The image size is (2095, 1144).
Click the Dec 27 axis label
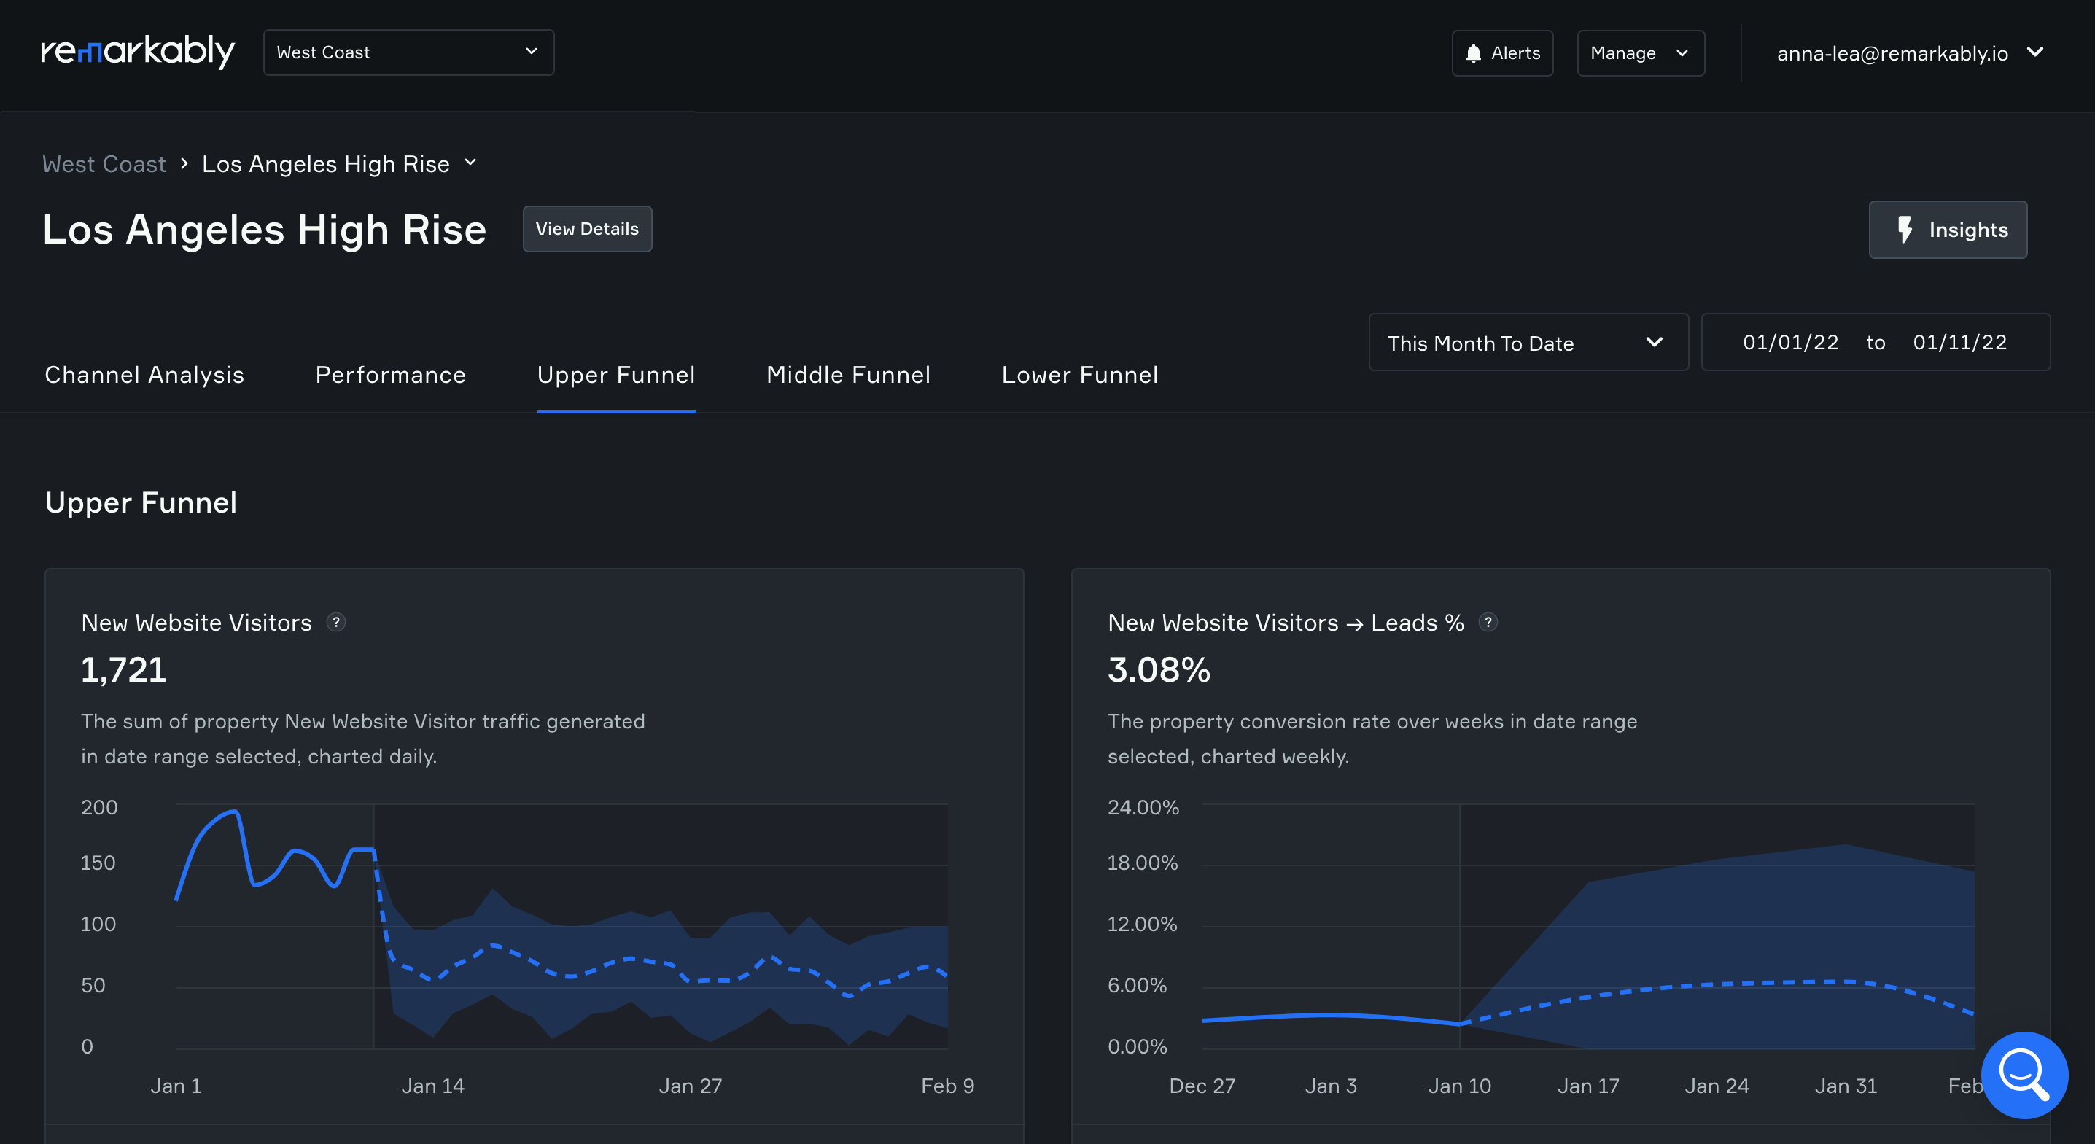click(1201, 1086)
